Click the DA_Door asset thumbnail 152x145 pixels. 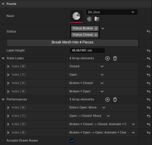[x=76, y=16]
